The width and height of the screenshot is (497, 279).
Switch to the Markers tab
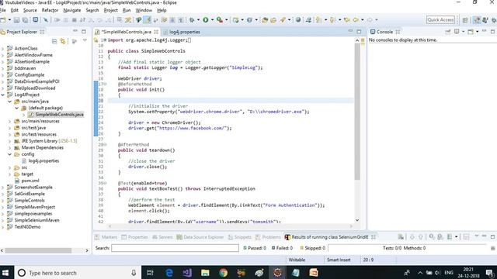106,237
